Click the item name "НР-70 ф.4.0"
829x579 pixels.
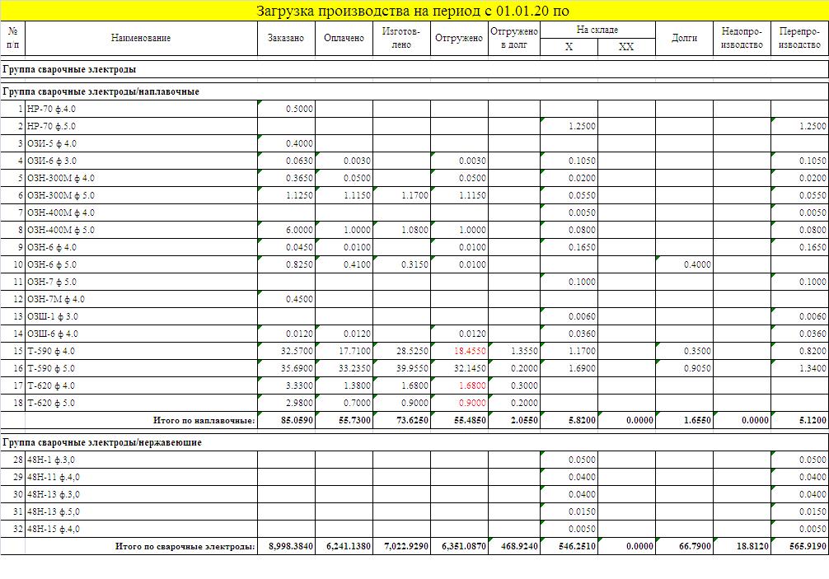(51, 109)
